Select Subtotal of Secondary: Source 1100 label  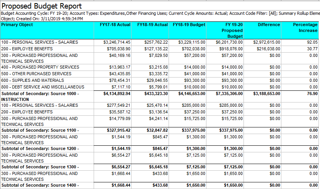point(40,130)
